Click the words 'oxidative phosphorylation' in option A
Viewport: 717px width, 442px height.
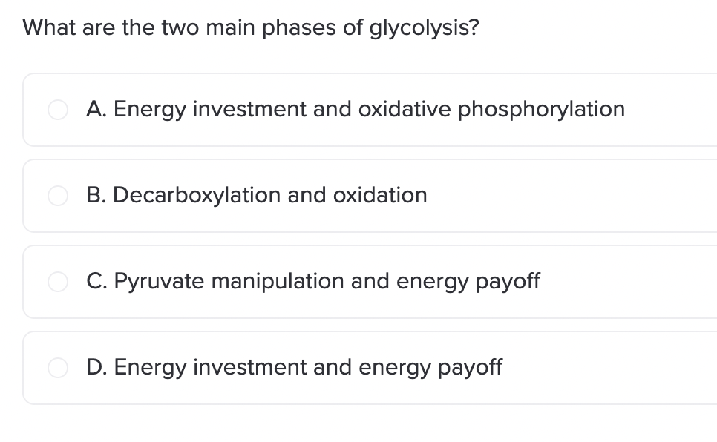(x=491, y=110)
